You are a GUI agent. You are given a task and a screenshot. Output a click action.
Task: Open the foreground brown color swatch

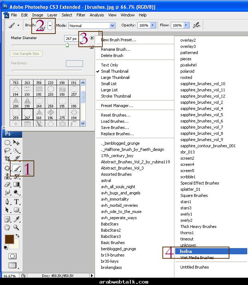pyautogui.click(x=9, y=239)
